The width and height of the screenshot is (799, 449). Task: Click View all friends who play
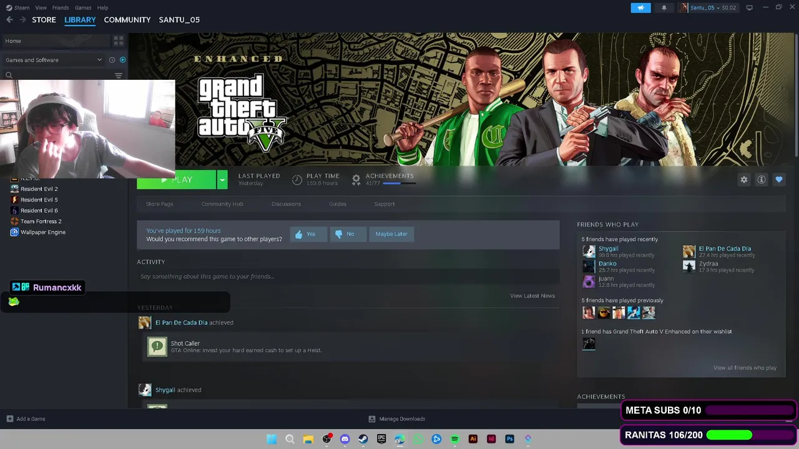pos(745,368)
